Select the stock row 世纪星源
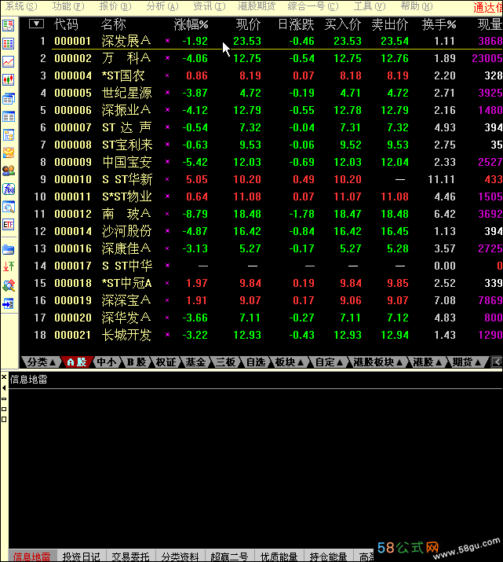Viewport: 503px width, 562px height. click(261, 93)
